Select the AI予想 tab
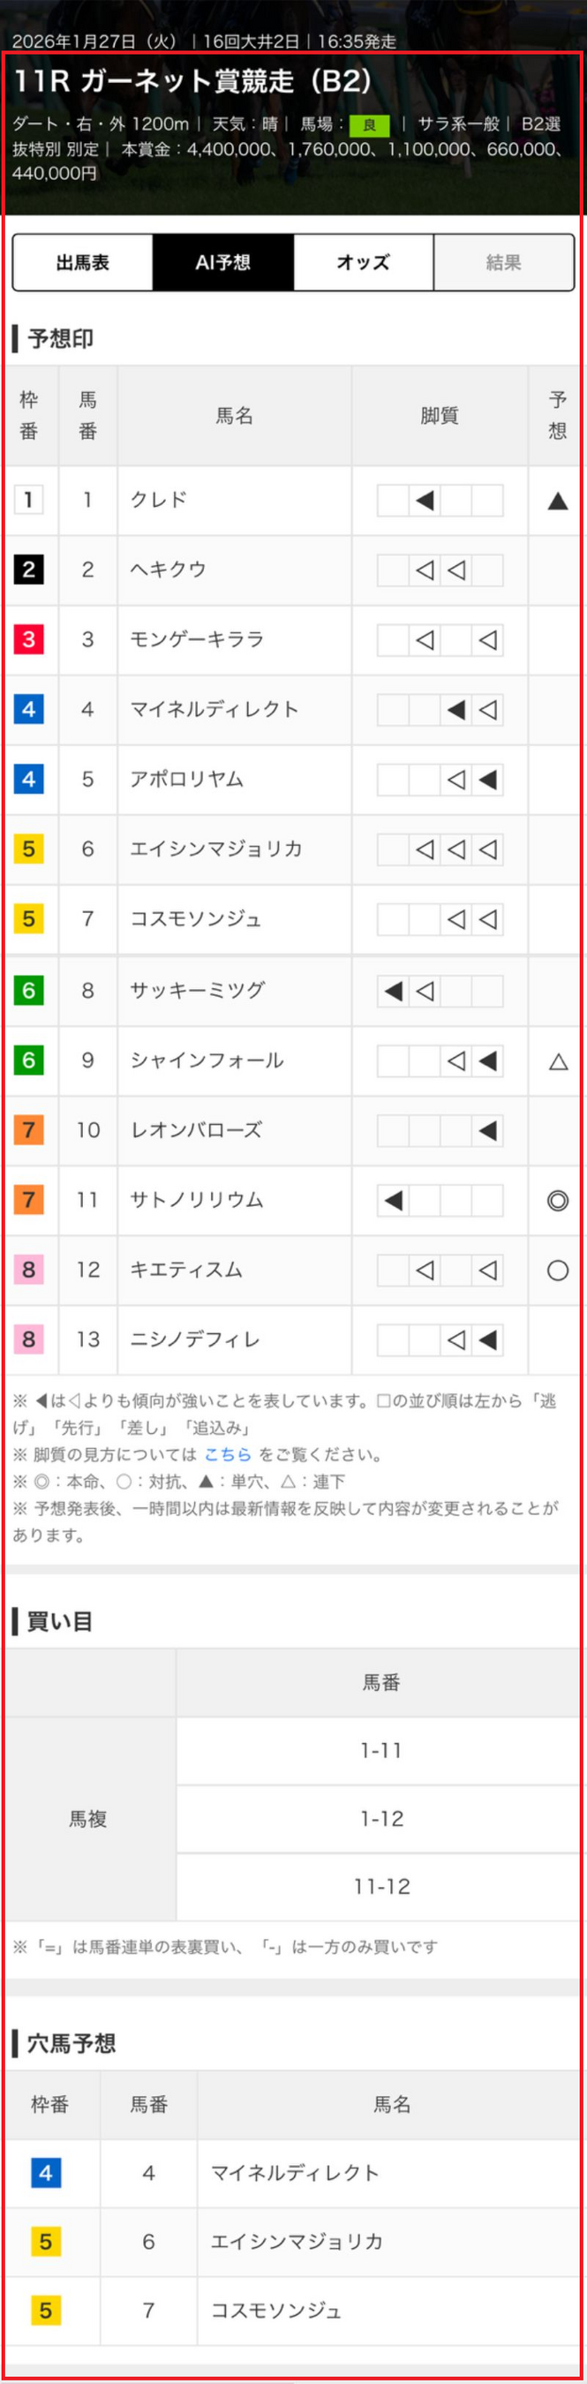The image size is (587, 2384). coord(223,262)
